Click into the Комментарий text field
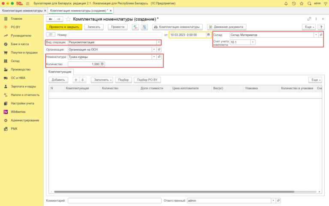Image resolution: width=329 pixels, height=206 pixels. click(114, 200)
